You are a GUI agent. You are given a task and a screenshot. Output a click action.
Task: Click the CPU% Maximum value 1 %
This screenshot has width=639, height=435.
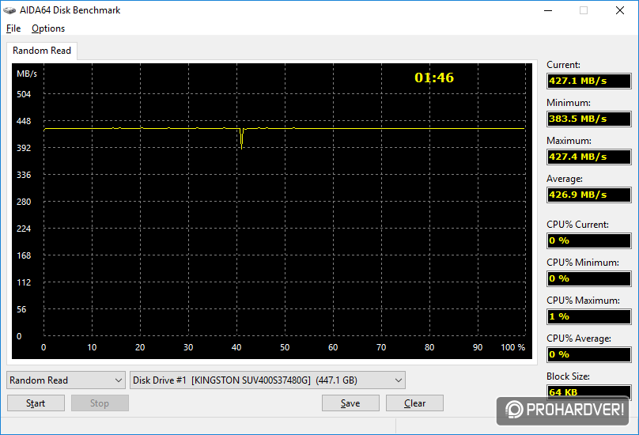tap(589, 316)
